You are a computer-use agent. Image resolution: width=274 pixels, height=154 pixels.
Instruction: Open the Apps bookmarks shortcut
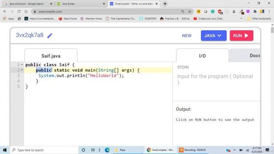click(9, 18)
